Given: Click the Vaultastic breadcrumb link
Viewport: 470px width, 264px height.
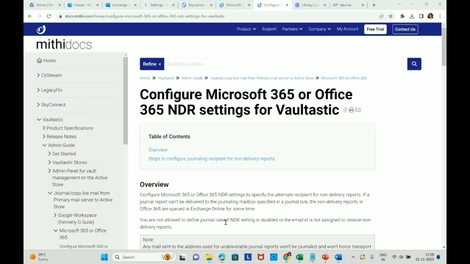Looking at the screenshot, I should pos(166,78).
